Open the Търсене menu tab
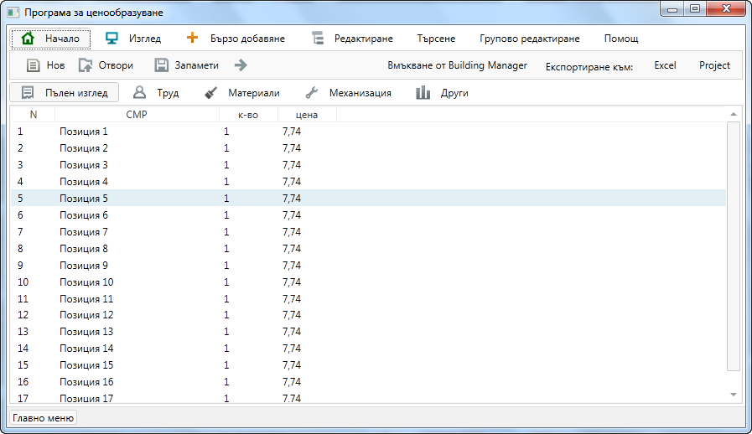 436,39
